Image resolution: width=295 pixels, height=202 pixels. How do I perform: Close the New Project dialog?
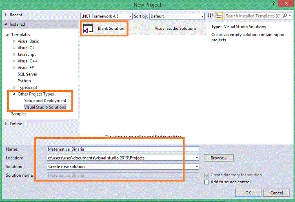coord(286,3)
